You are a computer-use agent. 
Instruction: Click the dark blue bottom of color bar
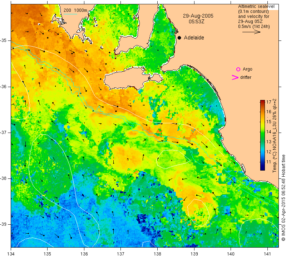(x=262, y=168)
